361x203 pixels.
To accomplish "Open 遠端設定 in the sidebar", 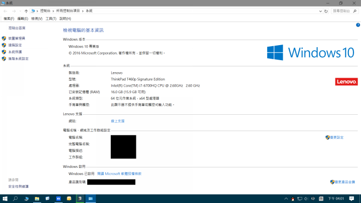I will click(x=15, y=45).
